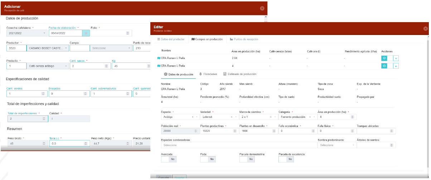Click the map icon beside the first CPA Ramon L Peña
431x180 pixels.
(x=159, y=58)
